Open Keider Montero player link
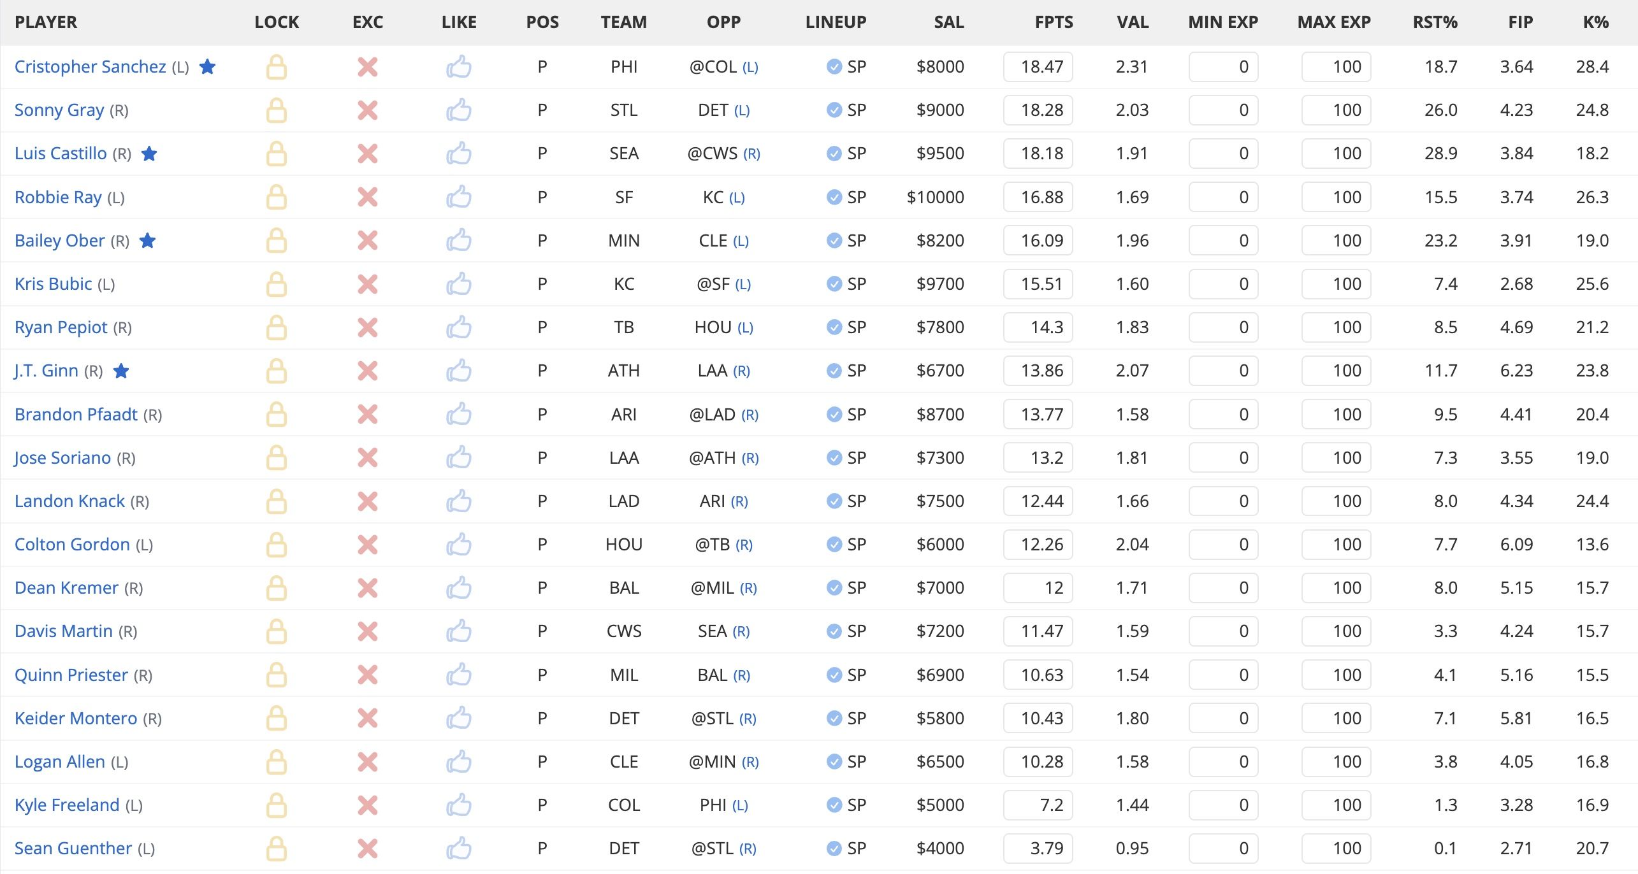Screen dimensions: 1638x874 [x=76, y=719]
